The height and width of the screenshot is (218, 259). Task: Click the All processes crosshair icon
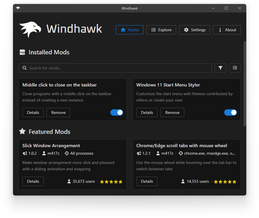pos(67,153)
